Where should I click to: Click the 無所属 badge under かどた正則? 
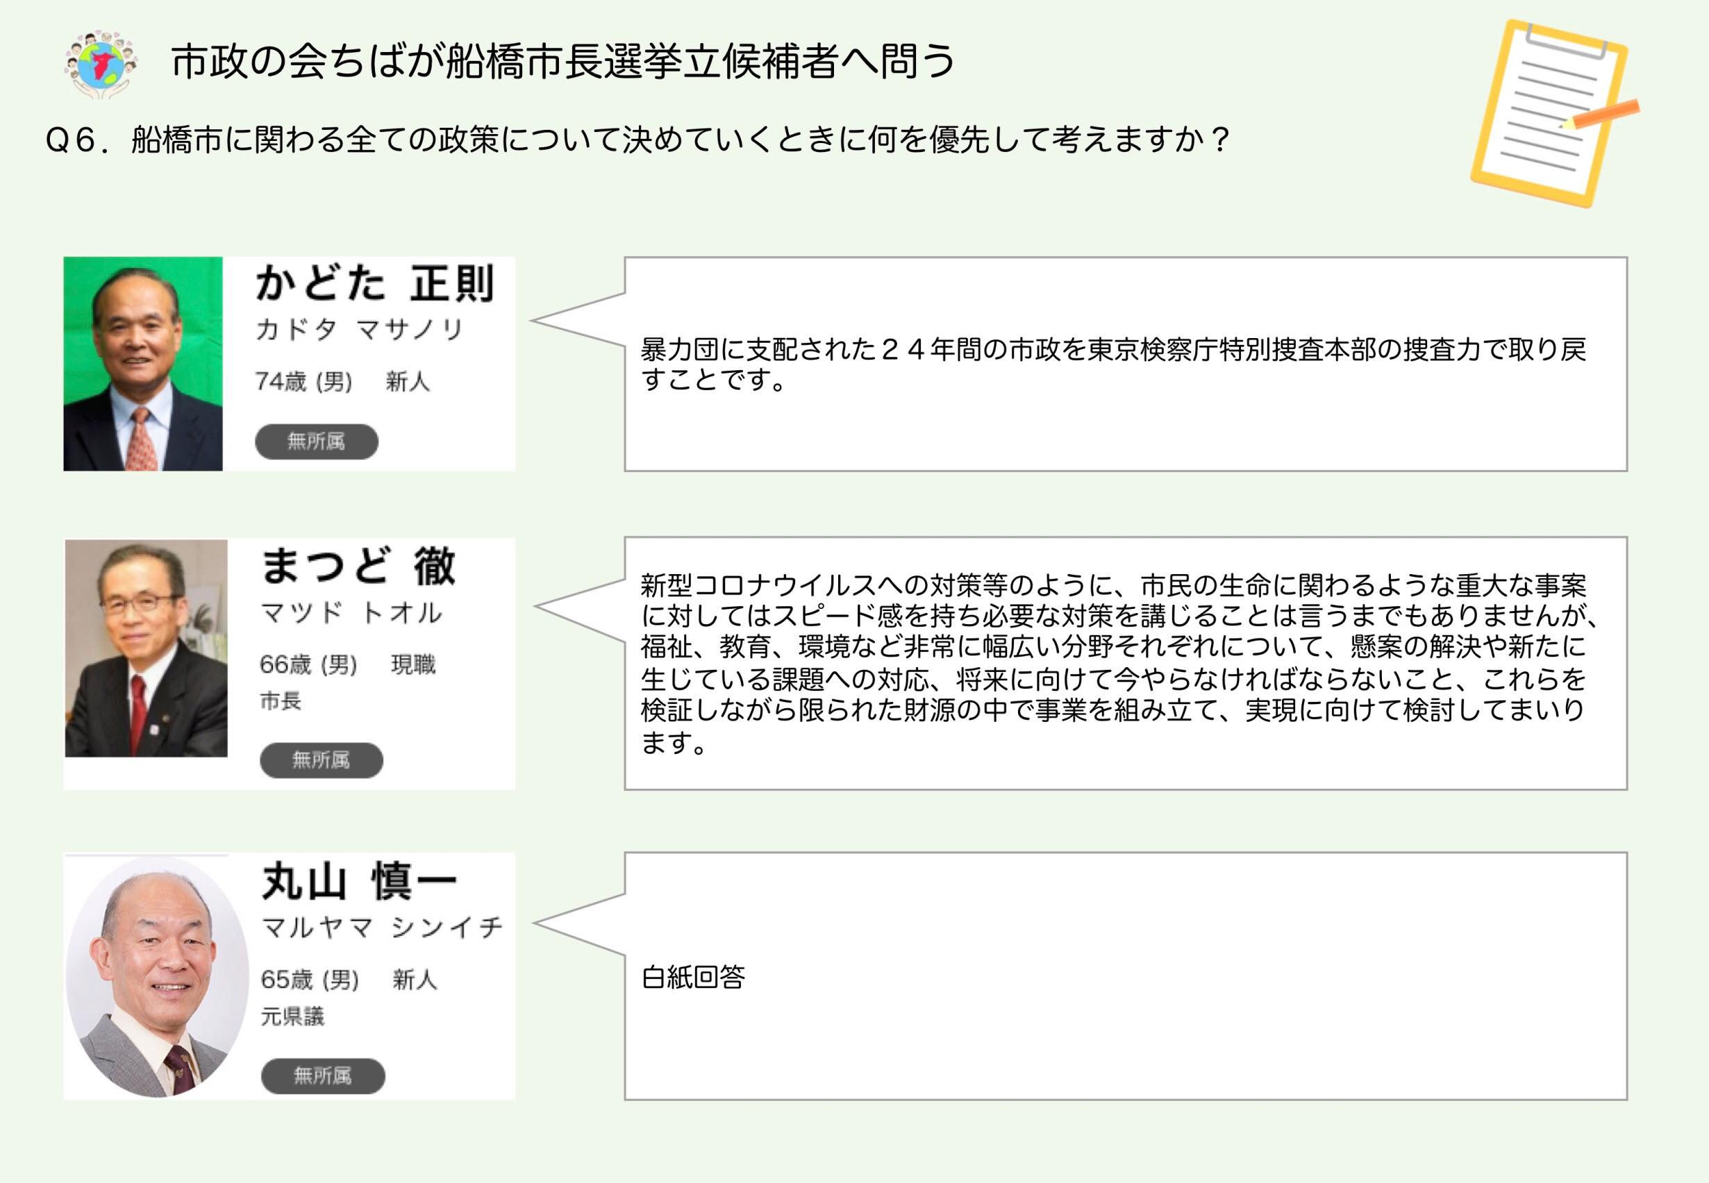coord(317,442)
